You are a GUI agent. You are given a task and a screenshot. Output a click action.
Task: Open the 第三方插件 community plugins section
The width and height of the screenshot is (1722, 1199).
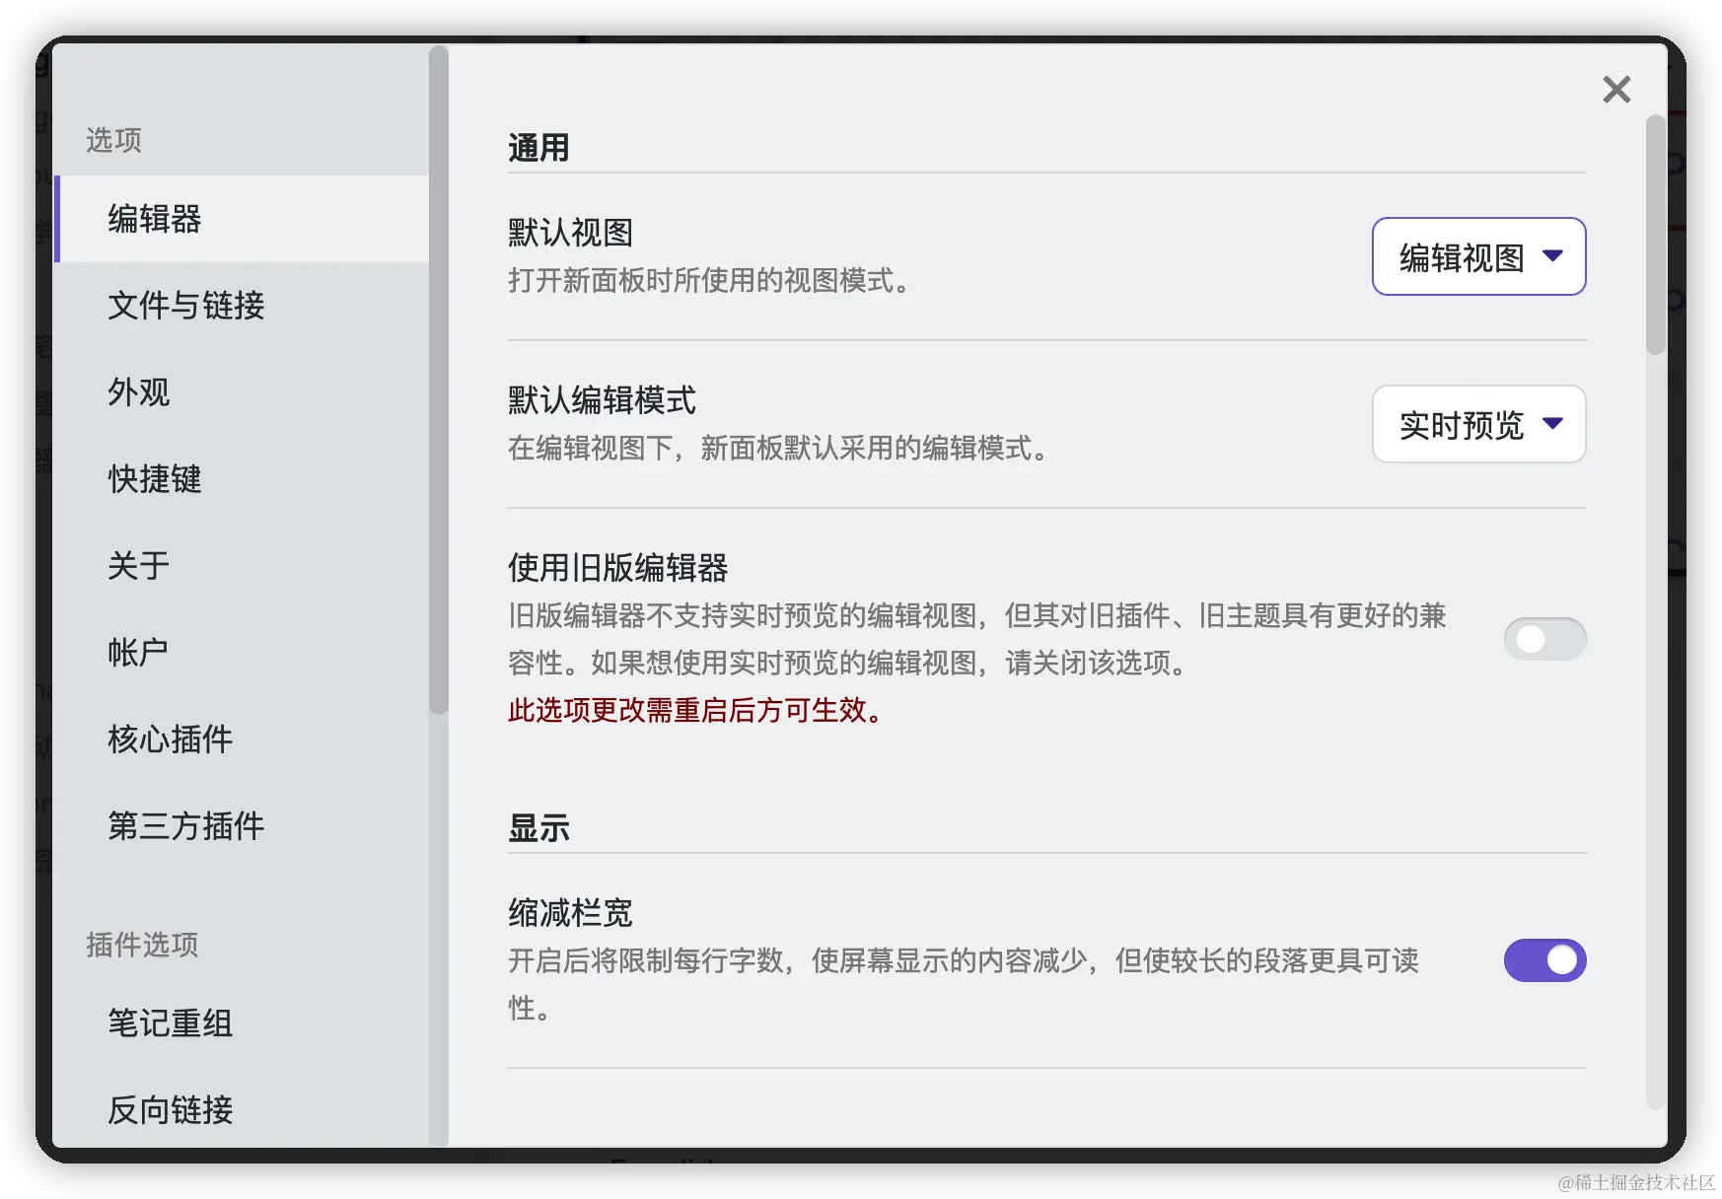click(x=185, y=827)
